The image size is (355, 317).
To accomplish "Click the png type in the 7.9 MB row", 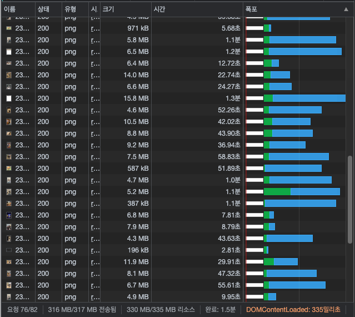I will coord(70,227).
